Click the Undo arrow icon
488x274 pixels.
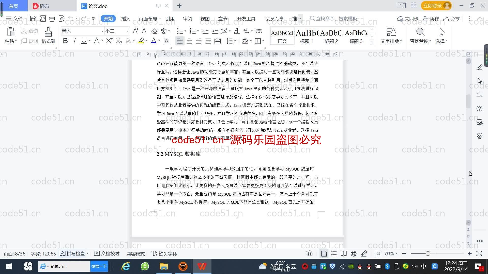[71, 19]
